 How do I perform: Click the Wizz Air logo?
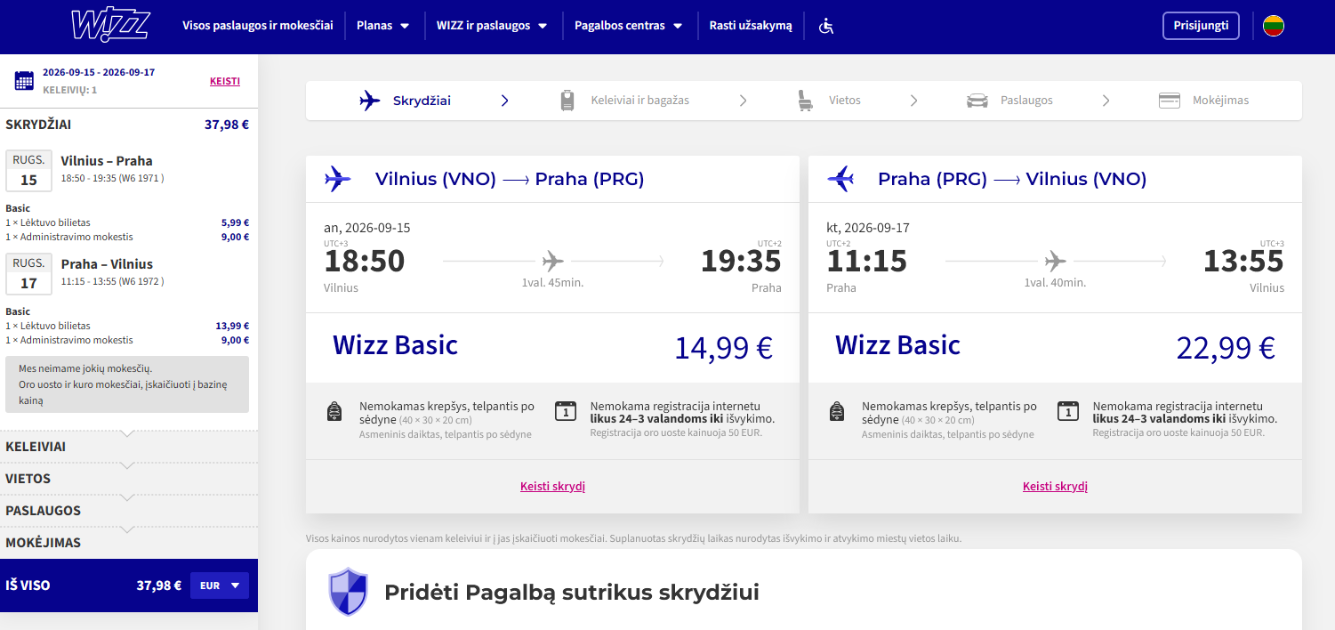109,26
